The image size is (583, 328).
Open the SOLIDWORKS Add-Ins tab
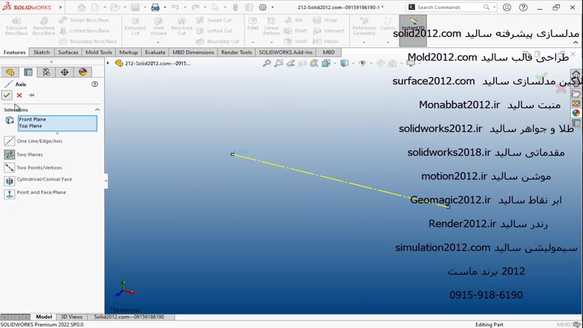click(286, 52)
